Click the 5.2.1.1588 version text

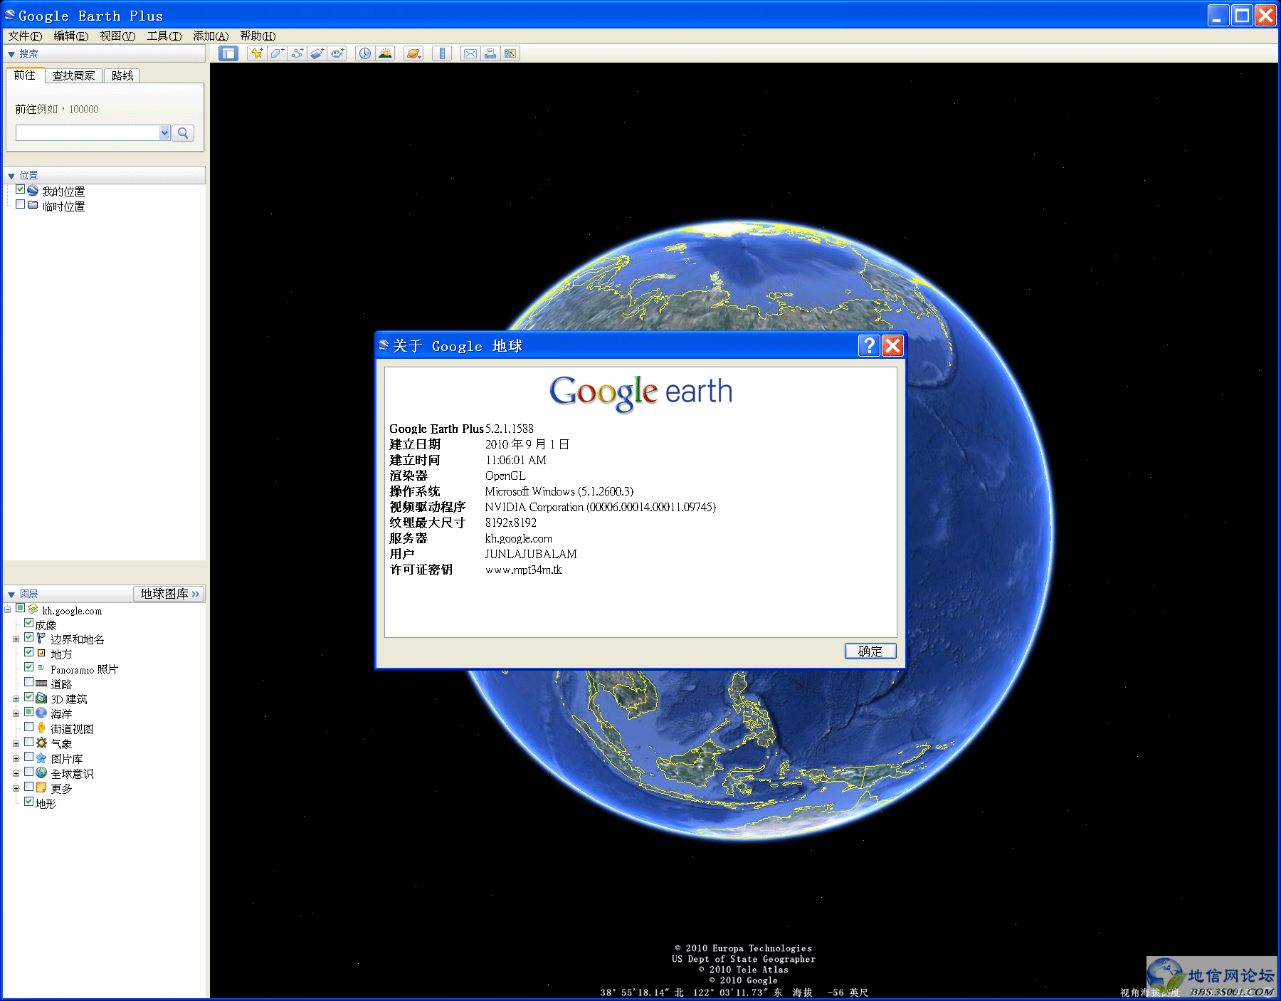click(509, 429)
